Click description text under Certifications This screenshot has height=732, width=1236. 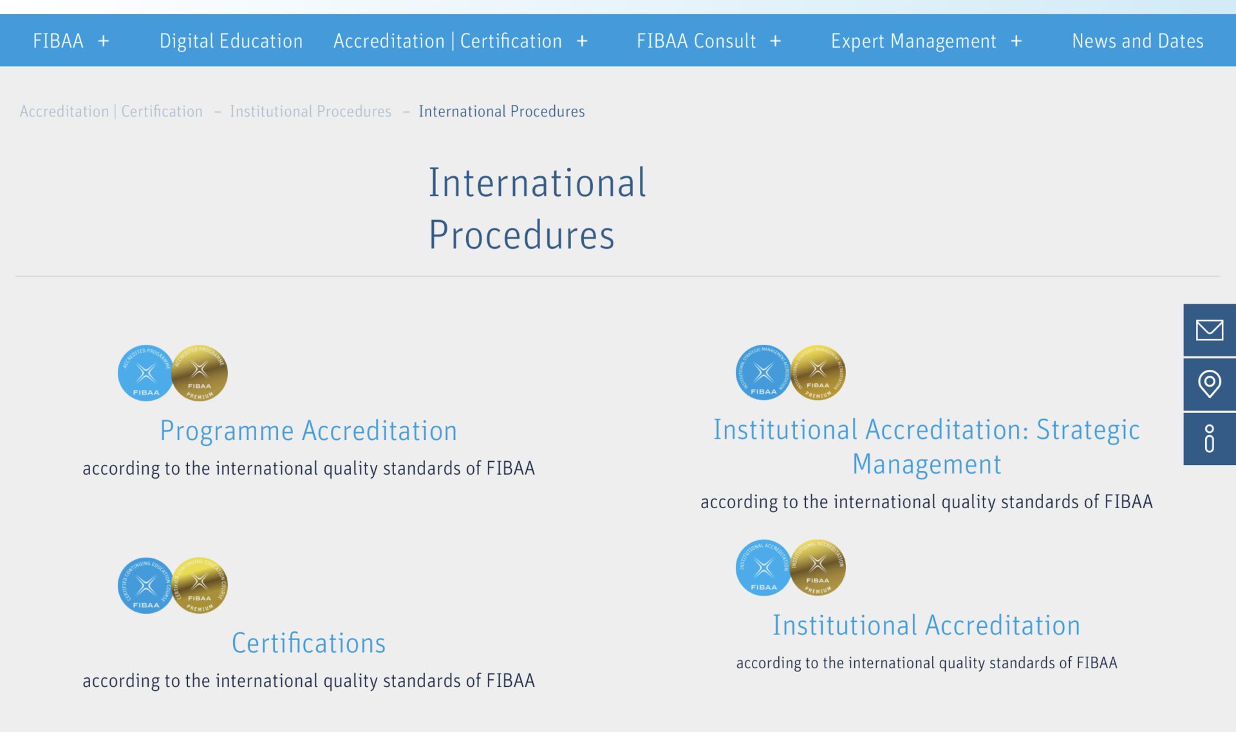[308, 681]
